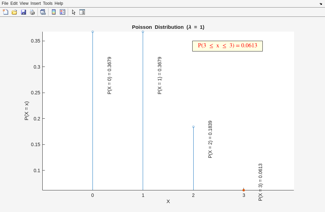This screenshot has width=325, height=212.
Task: Expand the Insert menu
Action: [x=35, y=3]
